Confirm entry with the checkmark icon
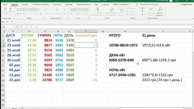Image resolution: width=194 pixels, height=109 pixels. click(x=26, y=27)
